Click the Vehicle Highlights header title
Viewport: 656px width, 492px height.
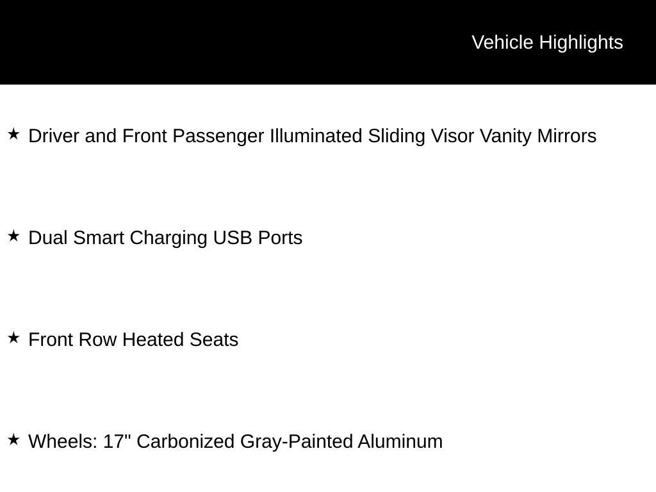click(x=547, y=43)
